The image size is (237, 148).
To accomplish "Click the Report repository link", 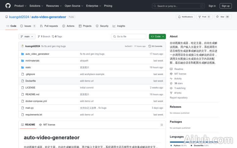I will click(179, 98).
